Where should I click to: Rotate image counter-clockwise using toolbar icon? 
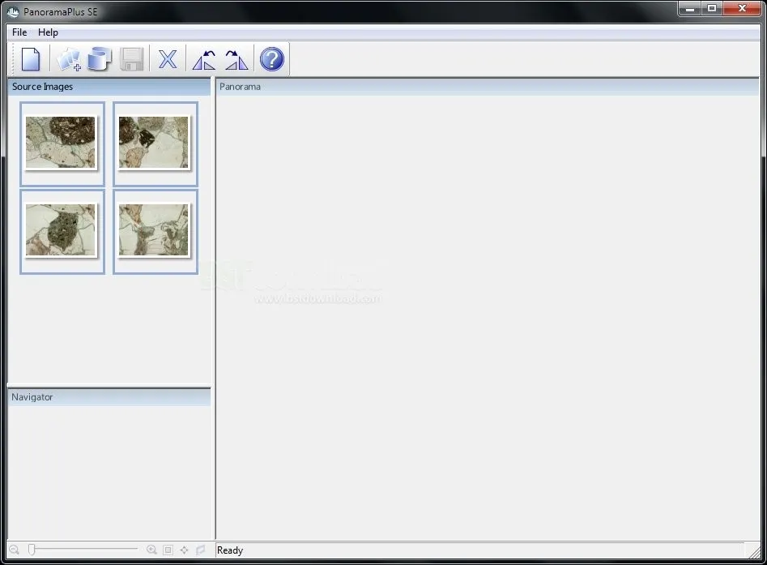[204, 59]
